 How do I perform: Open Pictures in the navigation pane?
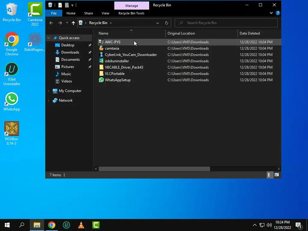click(68, 67)
